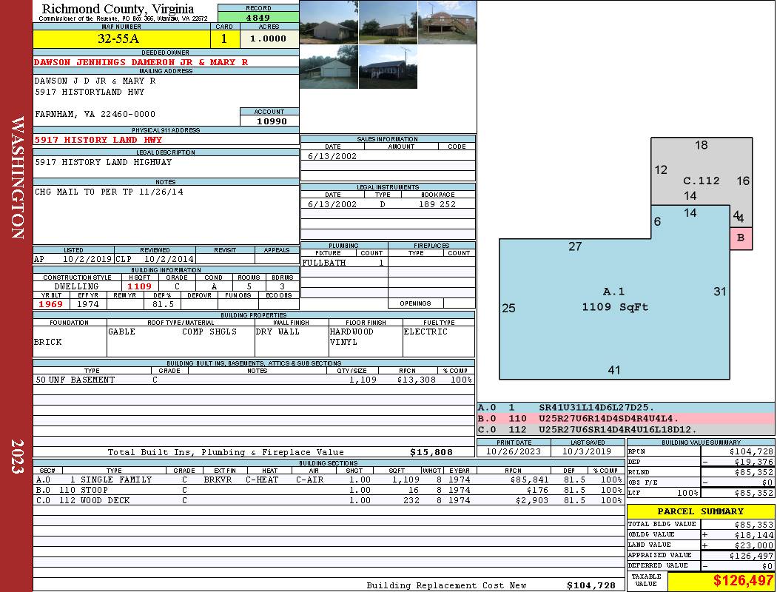Click RPCN value $85,841 for single family

[529, 480]
